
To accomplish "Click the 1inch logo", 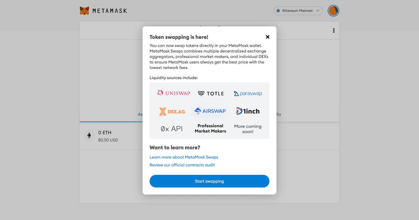I will [x=248, y=111].
